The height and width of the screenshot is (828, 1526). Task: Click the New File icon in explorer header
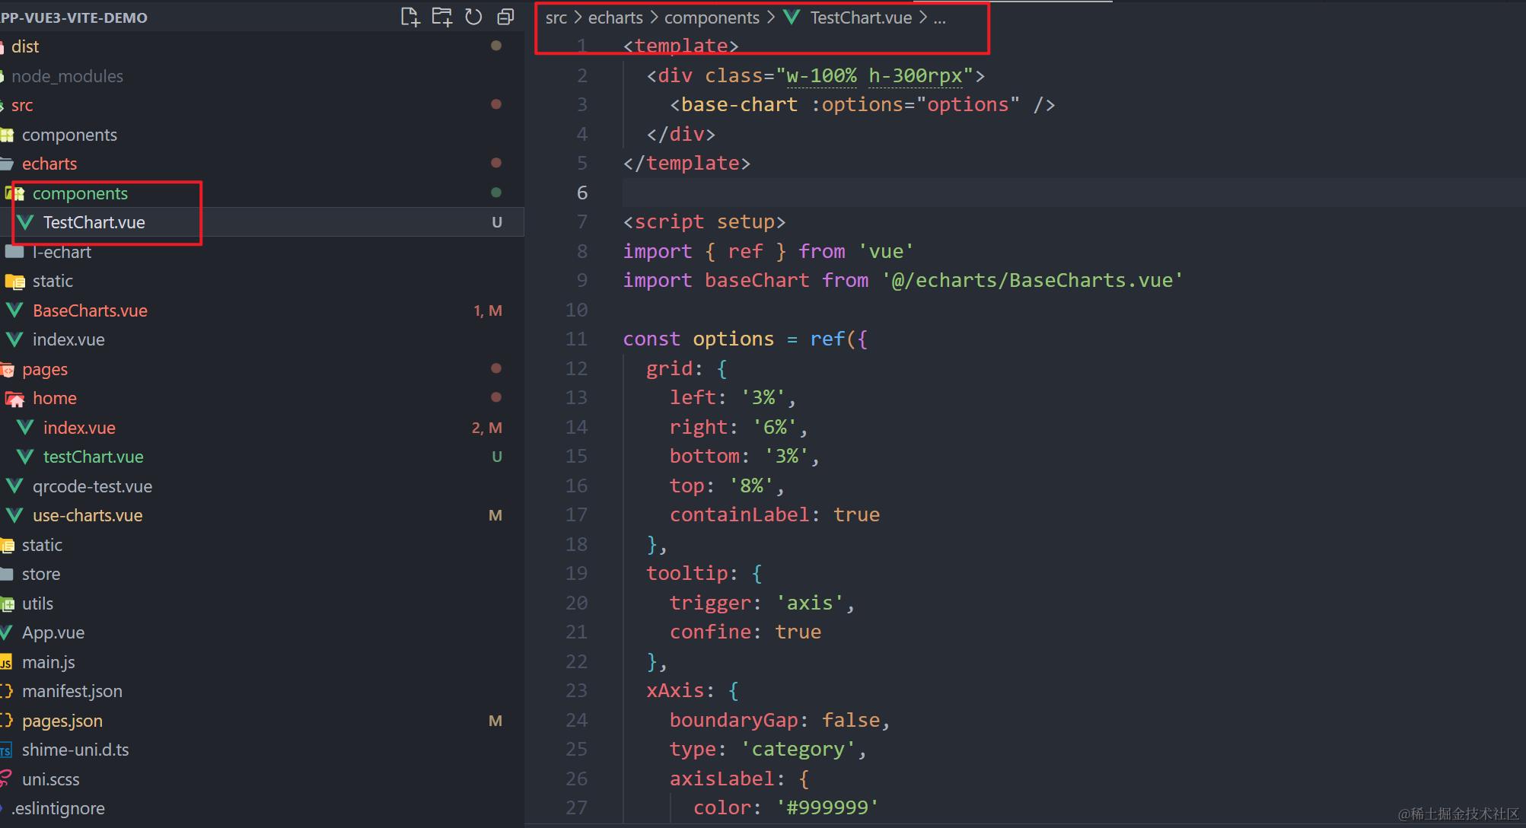(410, 17)
